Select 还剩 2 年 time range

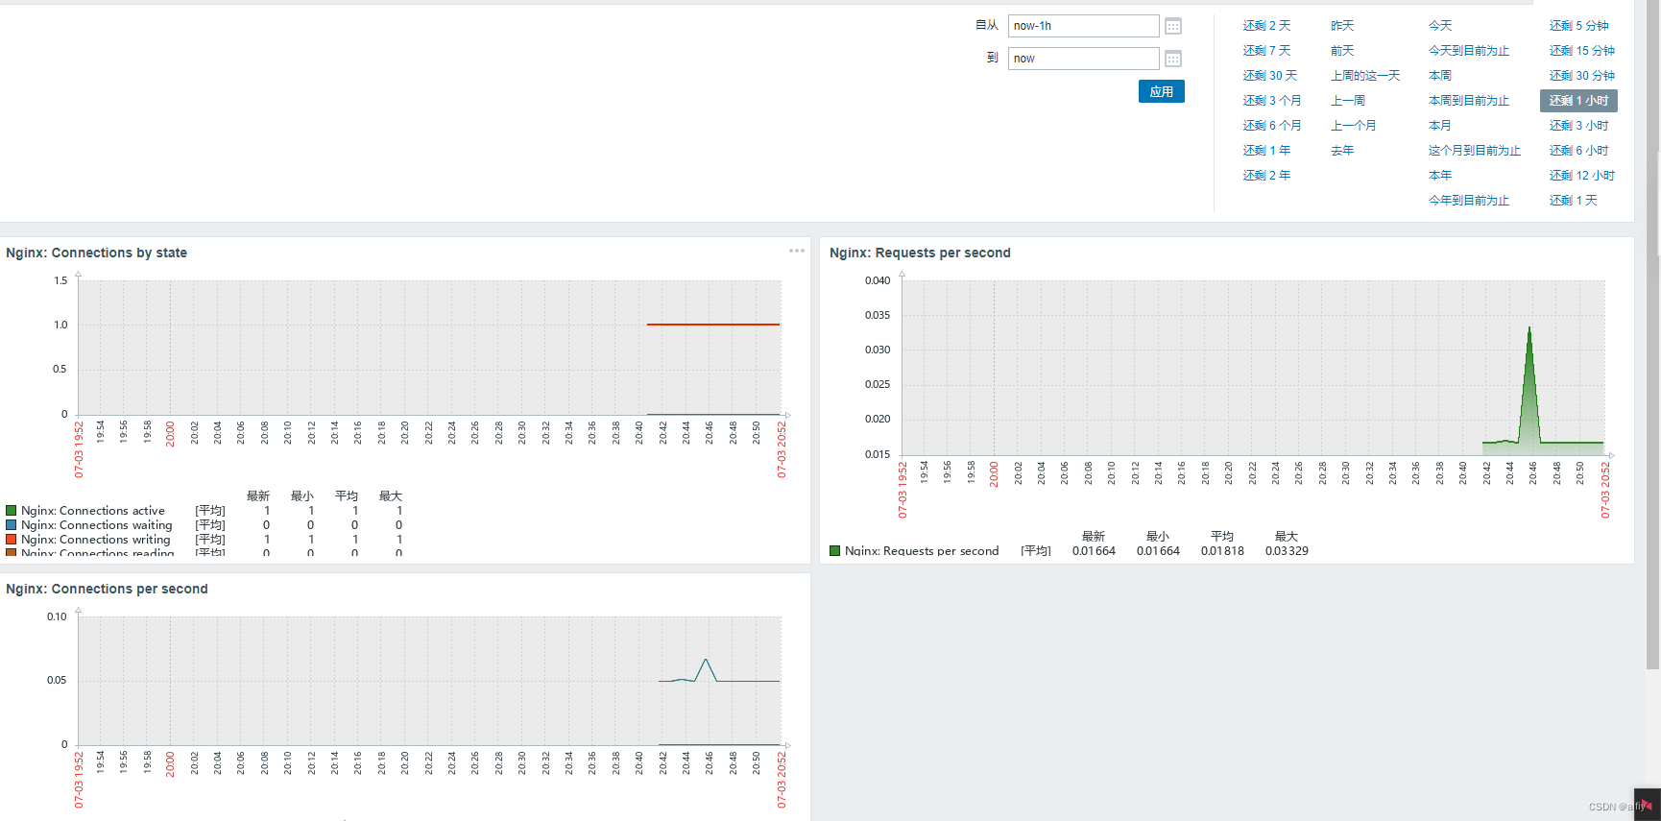[x=1266, y=176]
